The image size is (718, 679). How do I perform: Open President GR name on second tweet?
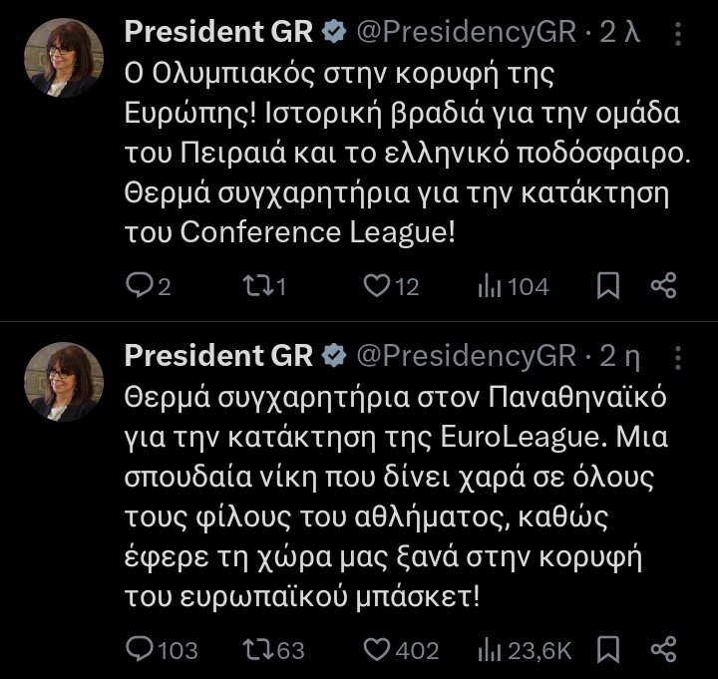[218, 356]
